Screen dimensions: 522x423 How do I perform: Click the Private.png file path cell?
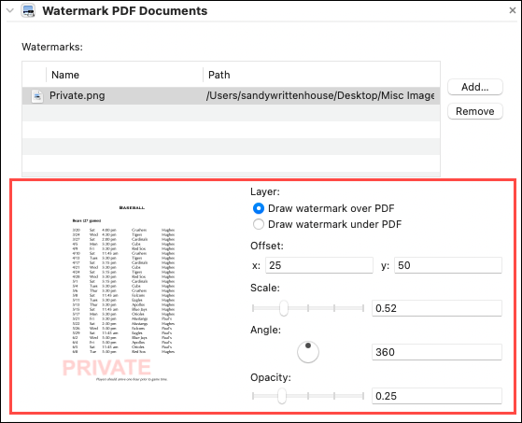click(320, 95)
